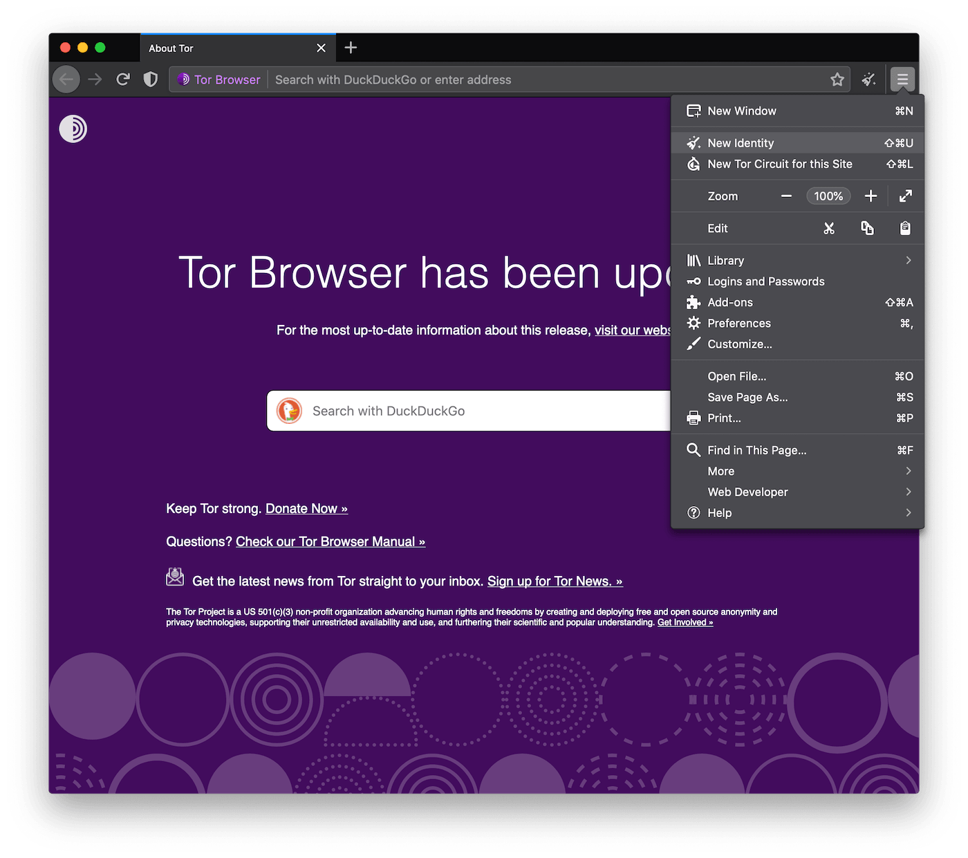The width and height of the screenshot is (968, 858).
Task: Expand the More submenu
Action: (798, 471)
